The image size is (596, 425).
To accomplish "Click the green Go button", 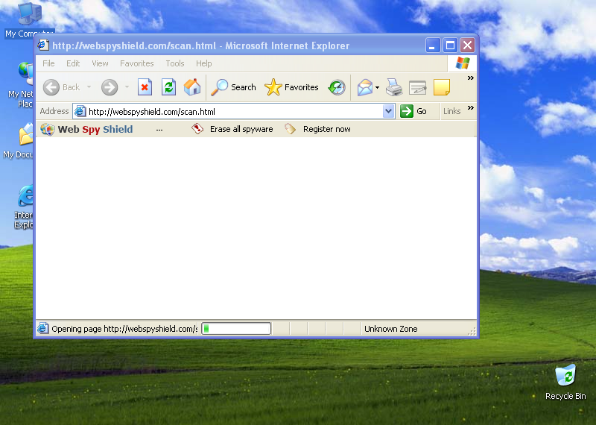I will [x=413, y=111].
